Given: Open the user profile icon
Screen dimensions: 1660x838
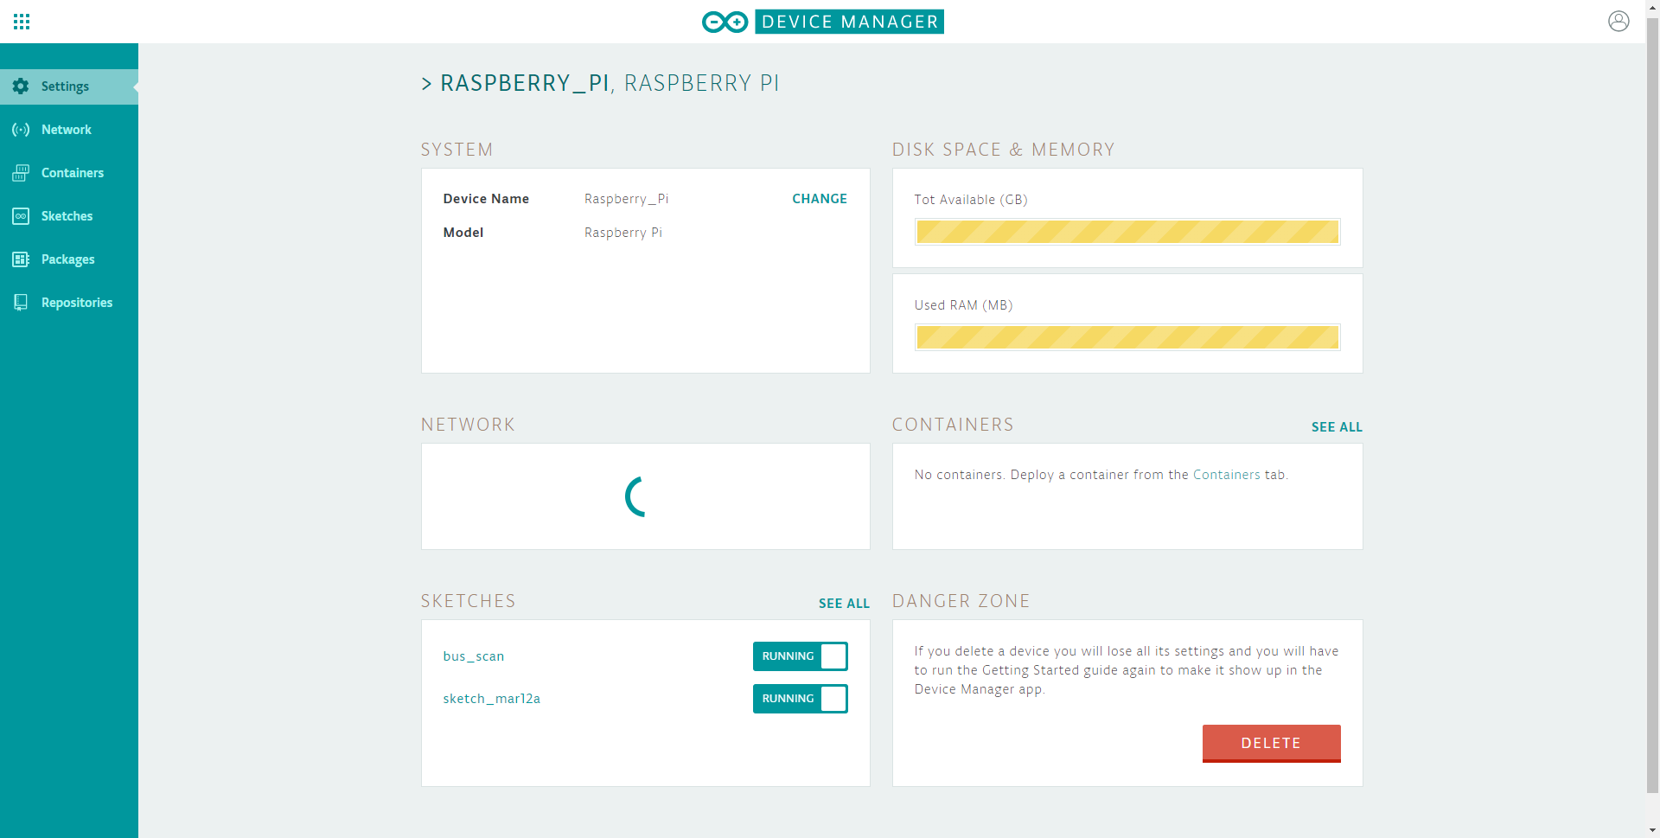Looking at the screenshot, I should [1618, 21].
